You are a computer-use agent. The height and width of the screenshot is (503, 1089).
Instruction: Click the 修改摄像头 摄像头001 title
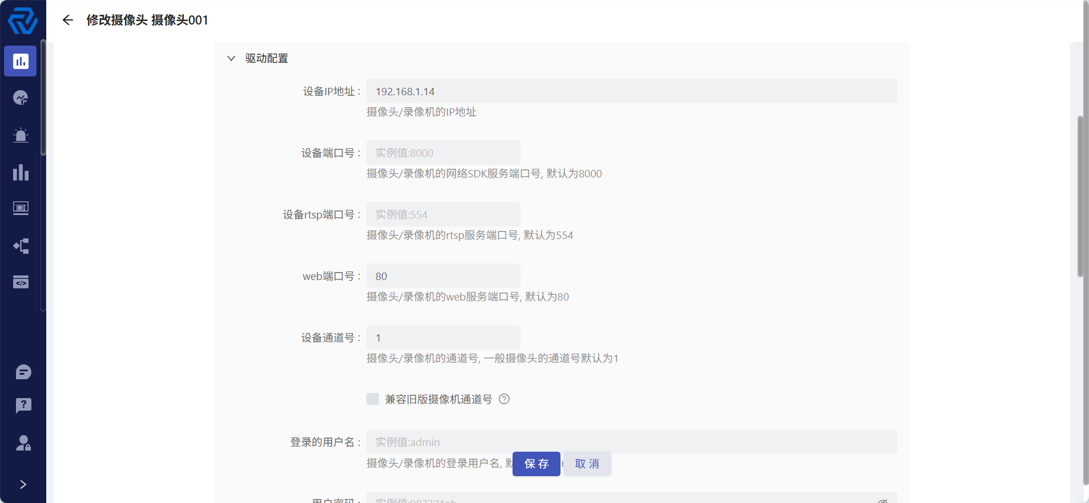pyautogui.click(x=147, y=20)
